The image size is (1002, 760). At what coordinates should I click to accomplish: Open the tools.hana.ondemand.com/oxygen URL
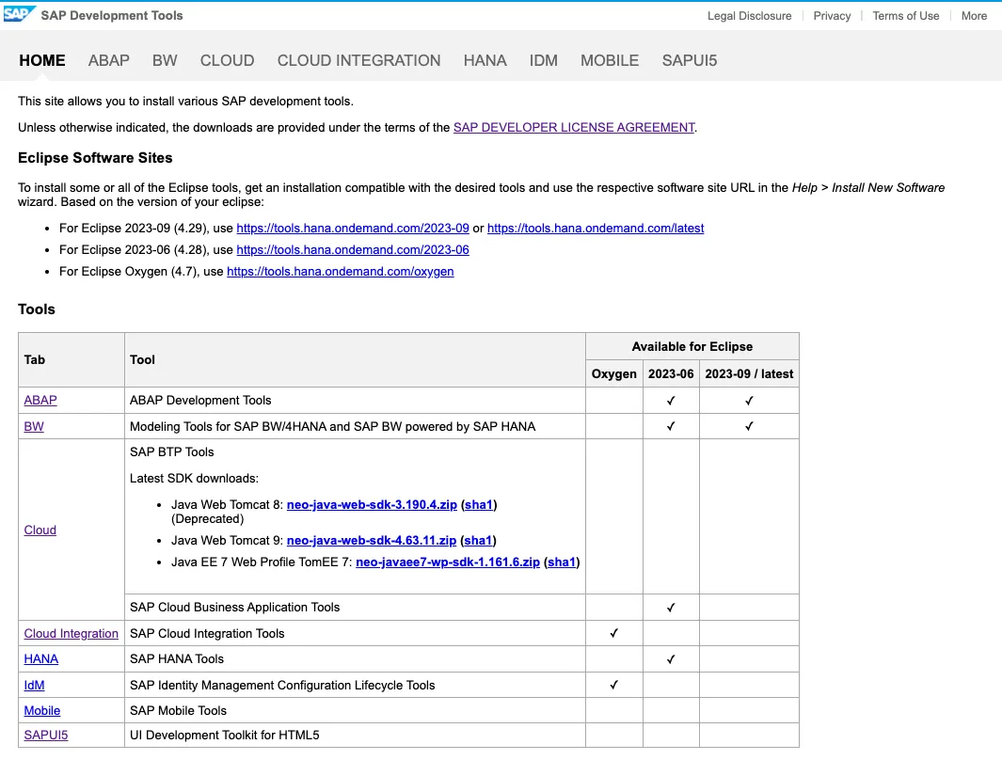click(340, 272)
